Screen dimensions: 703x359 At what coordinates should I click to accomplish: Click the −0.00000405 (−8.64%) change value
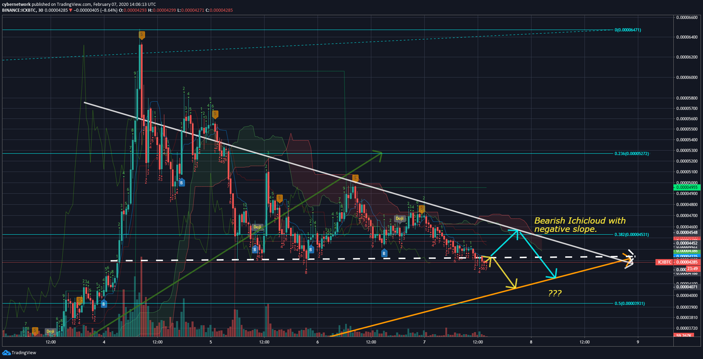[95, 10]
